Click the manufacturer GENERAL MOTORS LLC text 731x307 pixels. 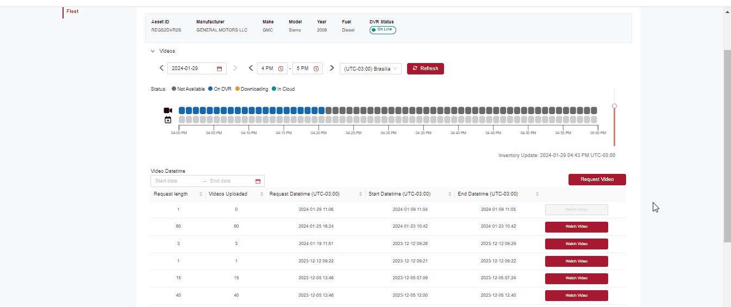click(222, 30)
